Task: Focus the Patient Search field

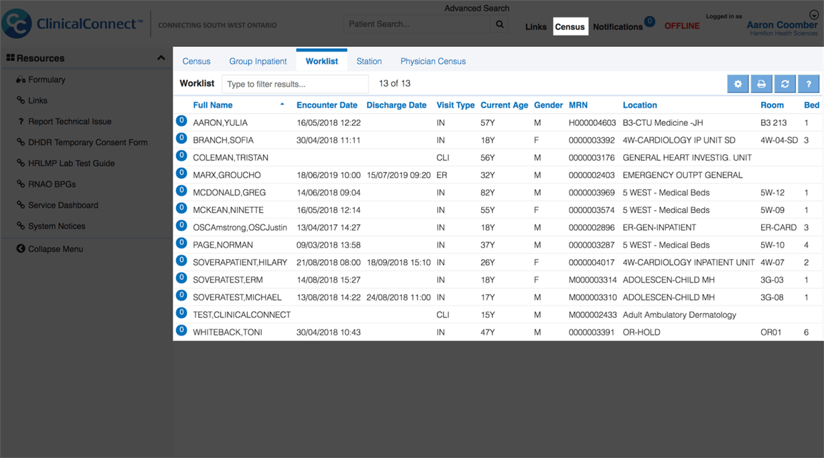Action: click(417, 24)
